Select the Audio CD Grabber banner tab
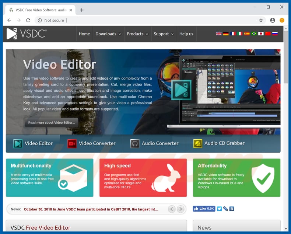This screenshot has height=234, width=291. [x=219, y=144]
